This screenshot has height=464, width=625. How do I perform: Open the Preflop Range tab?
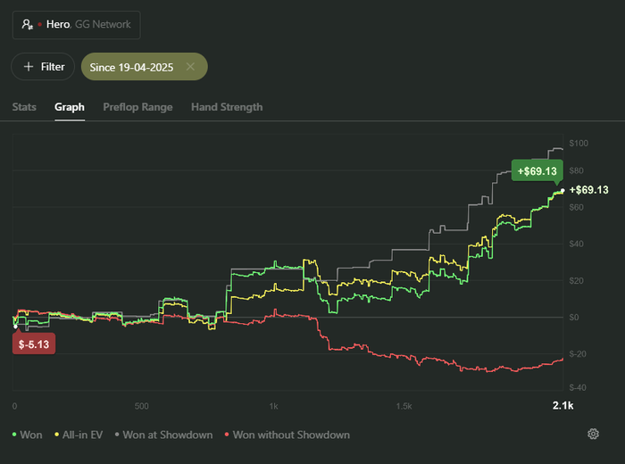coord(137,107)
